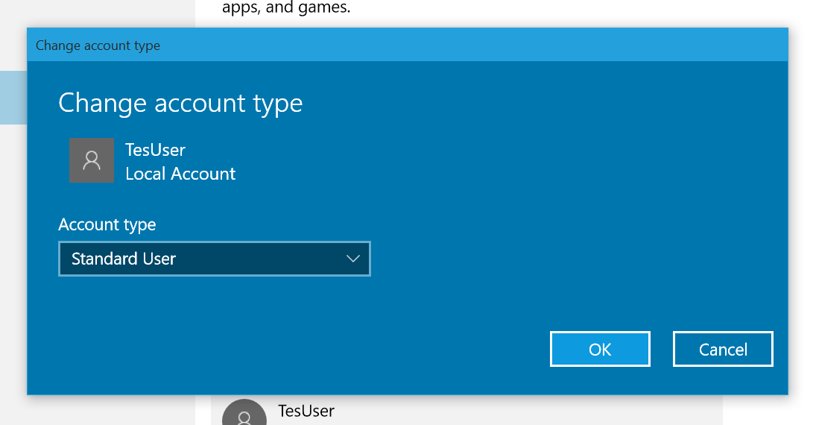Select highlighted item in left sidebar
816x425 pixels.
(x=13, y=98)
